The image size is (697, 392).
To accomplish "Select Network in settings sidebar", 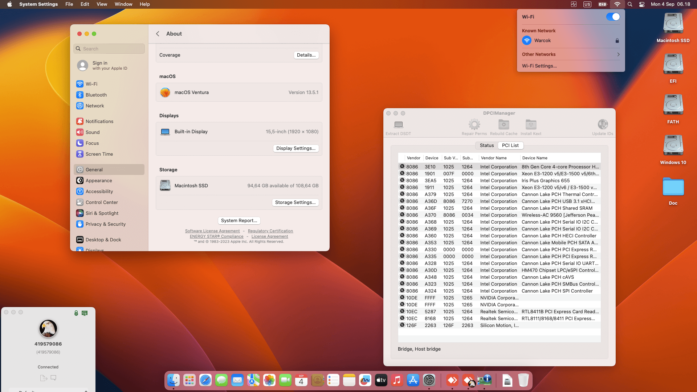I will pyautogui.click(x=109, y=106).
